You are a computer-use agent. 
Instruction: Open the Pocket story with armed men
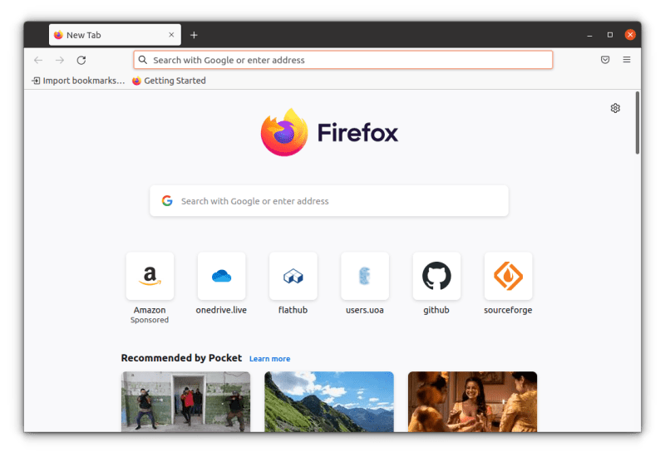coord(185,402)
